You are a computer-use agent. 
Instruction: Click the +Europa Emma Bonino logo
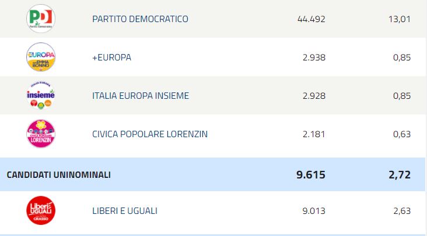click(41, 57)
